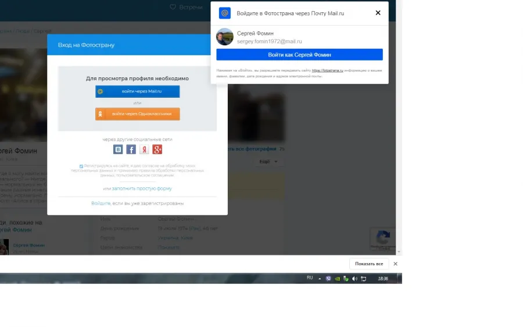Open the 'Встречи' heart menu item
The height and width of the screenshot is (327, 523).
point(186,7)
